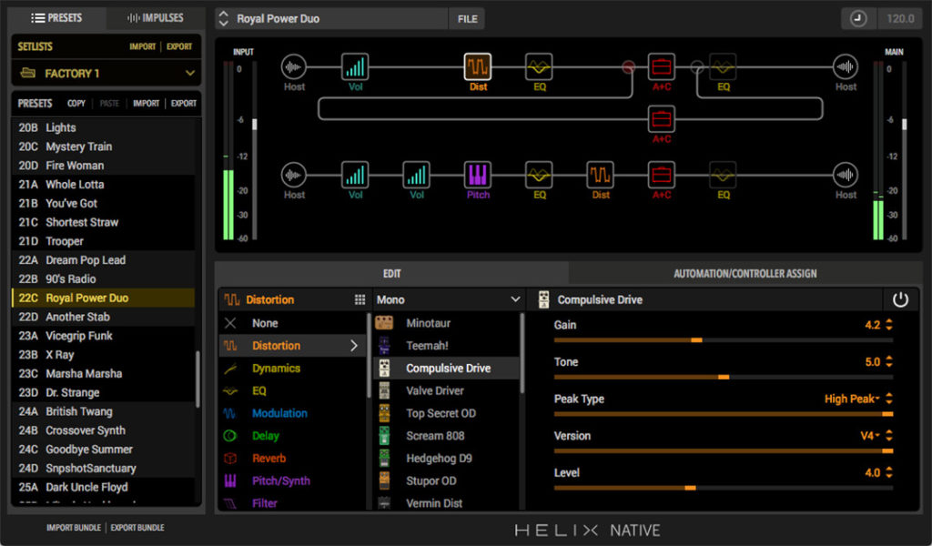932x546 pixels.
Task: Choose the Scream 808 distortion model
Action: coord(435,436)
